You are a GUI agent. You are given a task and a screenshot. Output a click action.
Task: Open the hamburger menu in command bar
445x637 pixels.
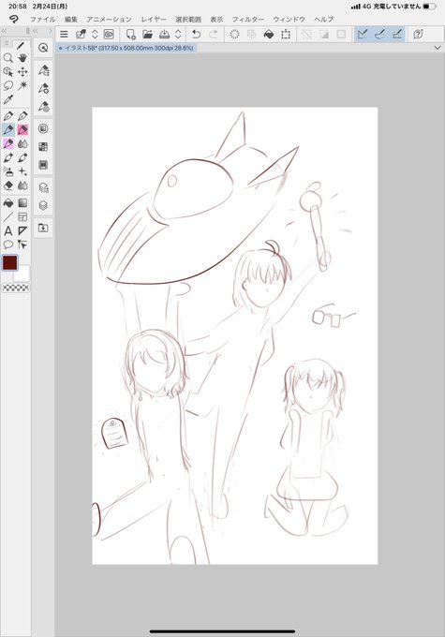64,34
